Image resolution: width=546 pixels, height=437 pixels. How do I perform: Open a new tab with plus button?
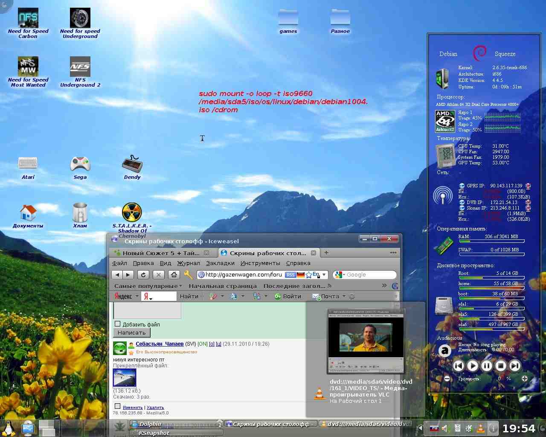(x=326, y=253)
